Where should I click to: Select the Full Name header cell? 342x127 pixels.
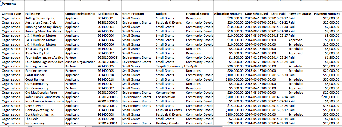point(33,14)
